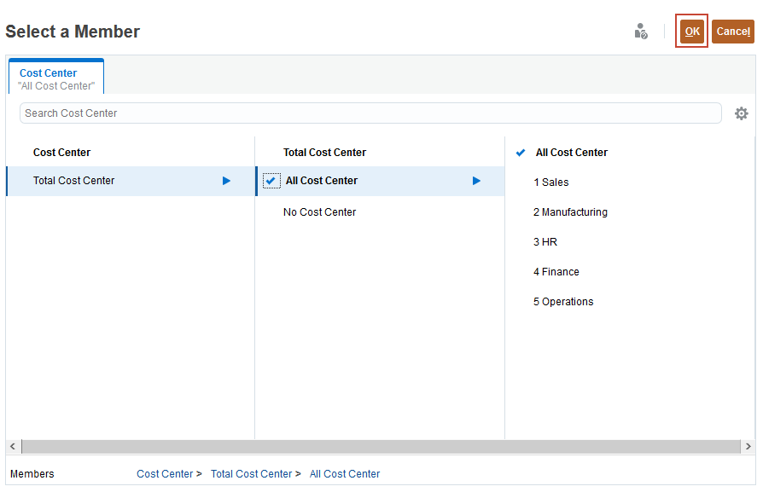The image size is (763, 498).
Task: Click the user validation icon beside OK
Action: [641, 32]
